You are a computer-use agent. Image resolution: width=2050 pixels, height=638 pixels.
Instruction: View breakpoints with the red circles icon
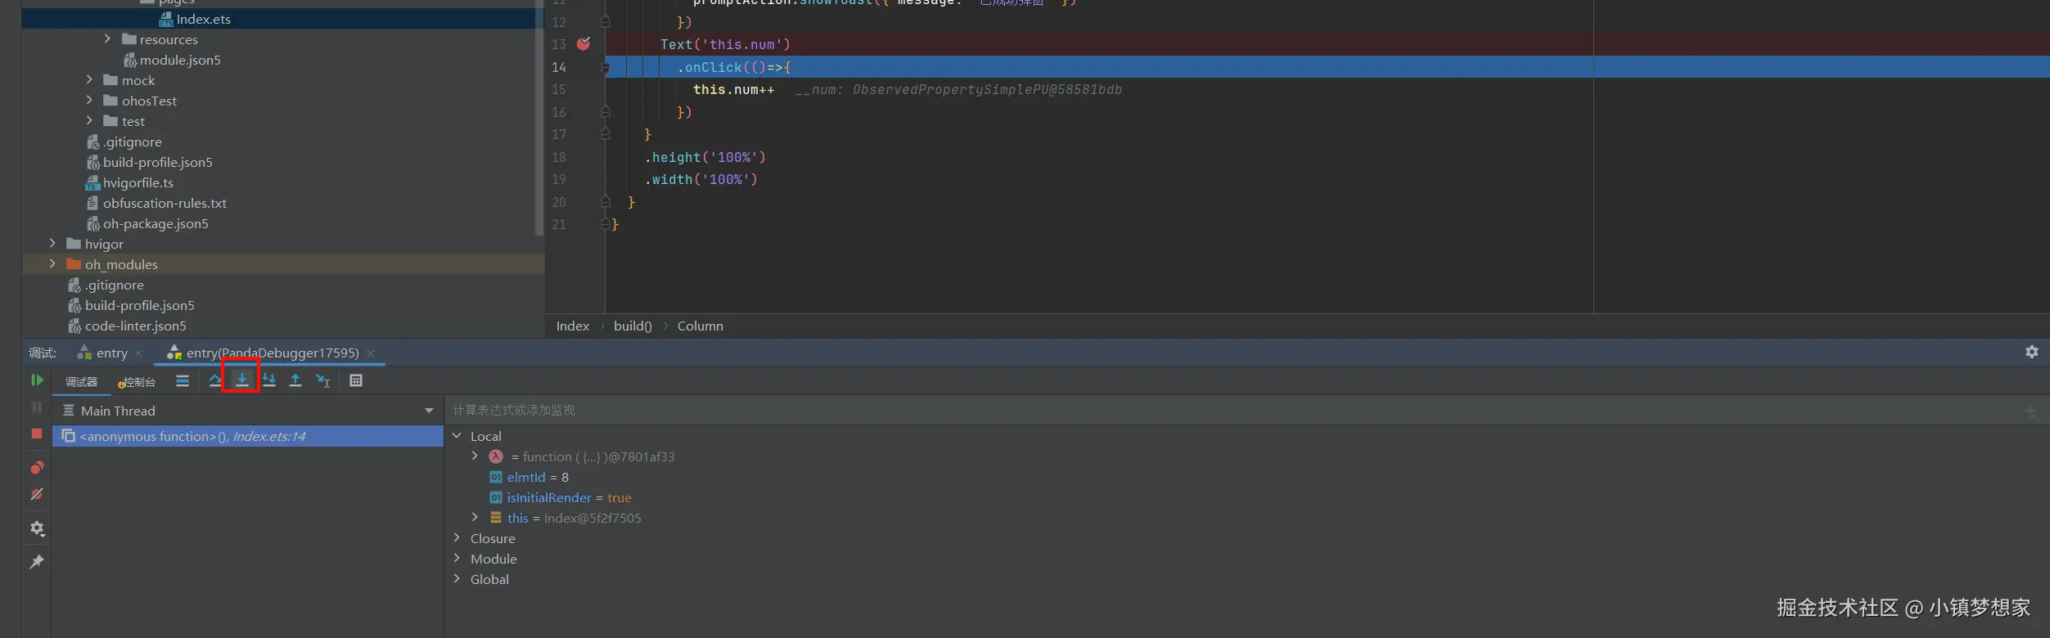tap(37, 468)
